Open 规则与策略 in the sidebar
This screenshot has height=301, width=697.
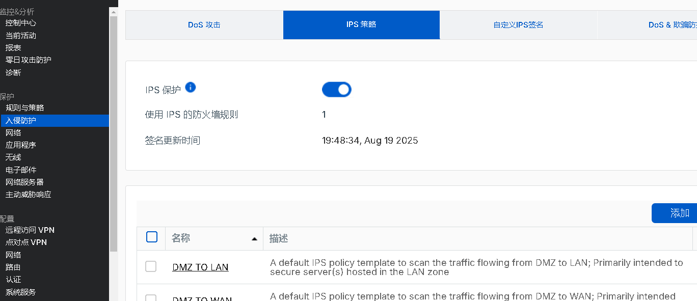(x=25, y=108)
